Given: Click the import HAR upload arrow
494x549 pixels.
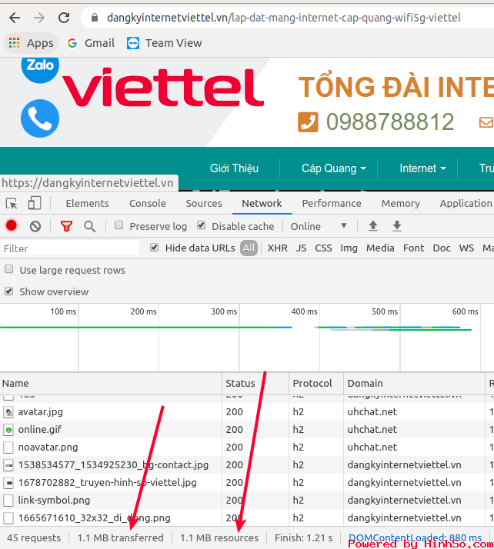Looking at the screenshot, I should [373, 226].
